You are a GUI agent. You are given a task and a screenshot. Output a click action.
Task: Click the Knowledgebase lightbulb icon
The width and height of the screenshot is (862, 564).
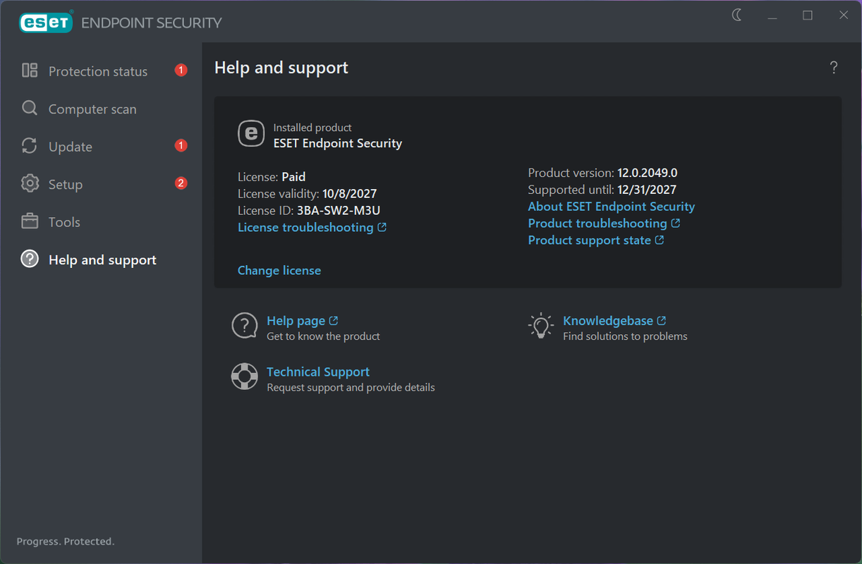point(541,326)
